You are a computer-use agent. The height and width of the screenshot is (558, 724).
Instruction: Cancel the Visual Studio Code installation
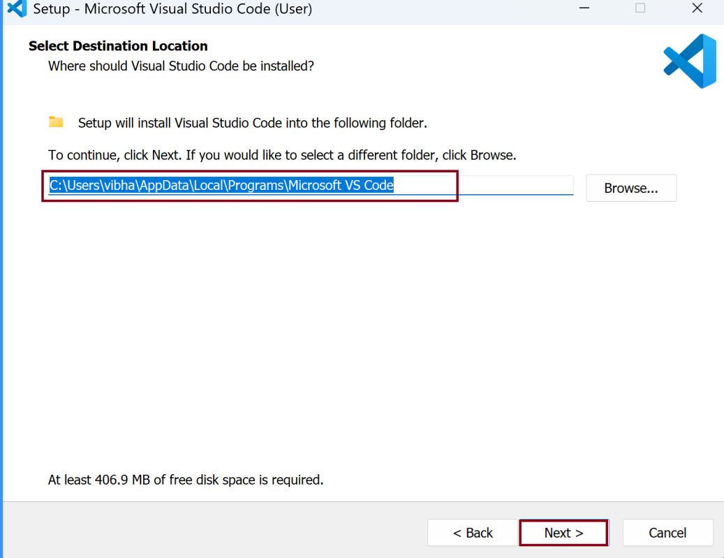coord(667,533)
